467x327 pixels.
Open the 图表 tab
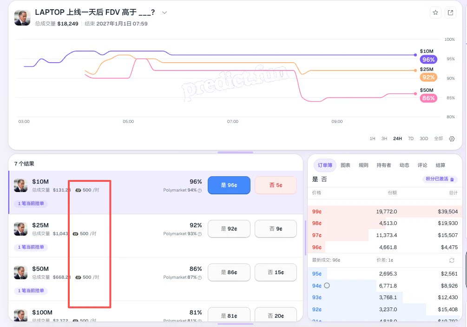pyautogui.click(x=345, y=165)
